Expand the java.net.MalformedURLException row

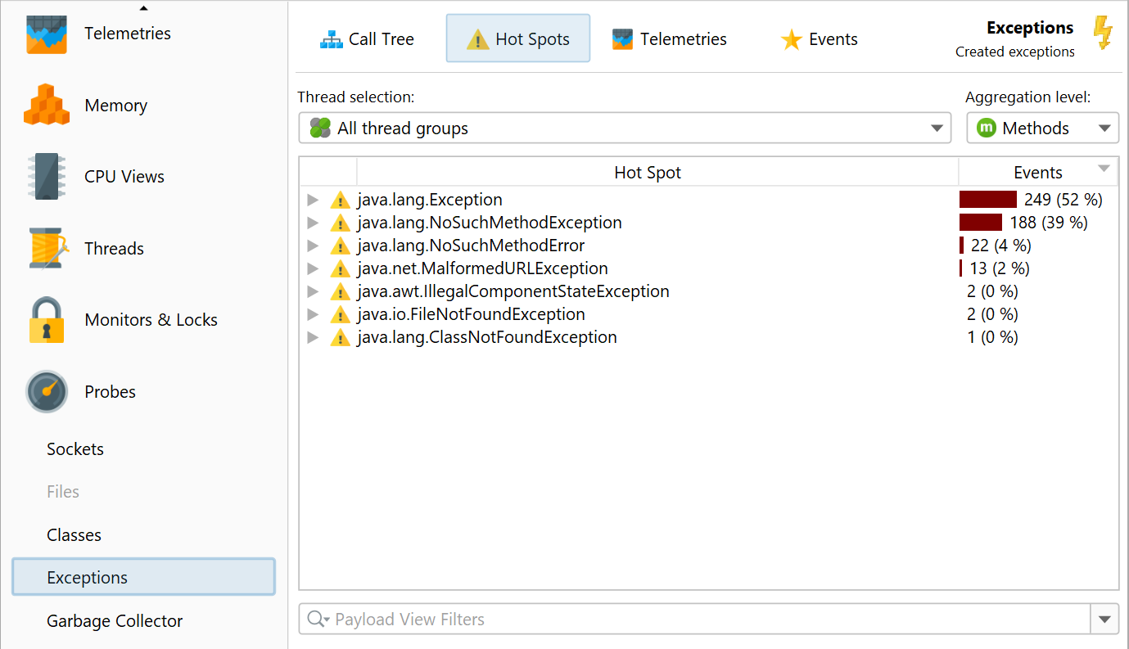tap(312, 268)
